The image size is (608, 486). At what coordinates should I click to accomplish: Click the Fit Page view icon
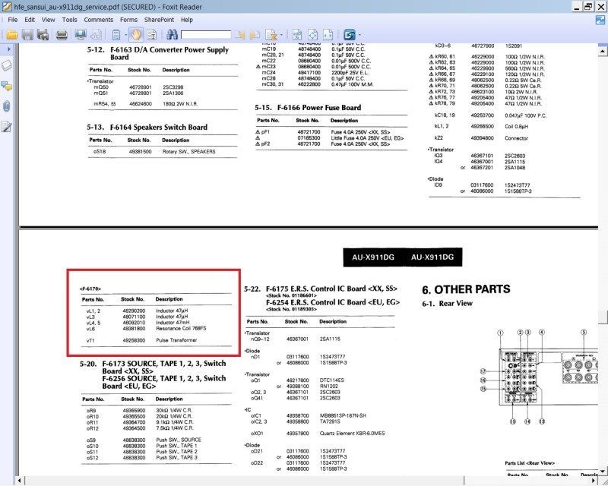[312, 35]
